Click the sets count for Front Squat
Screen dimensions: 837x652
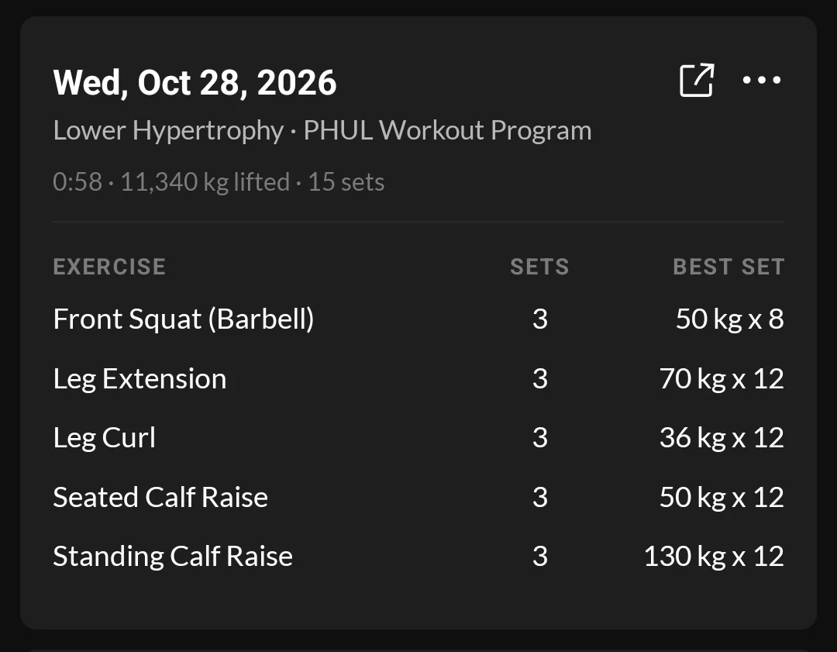pyautogui.click(x=540, y=319)
